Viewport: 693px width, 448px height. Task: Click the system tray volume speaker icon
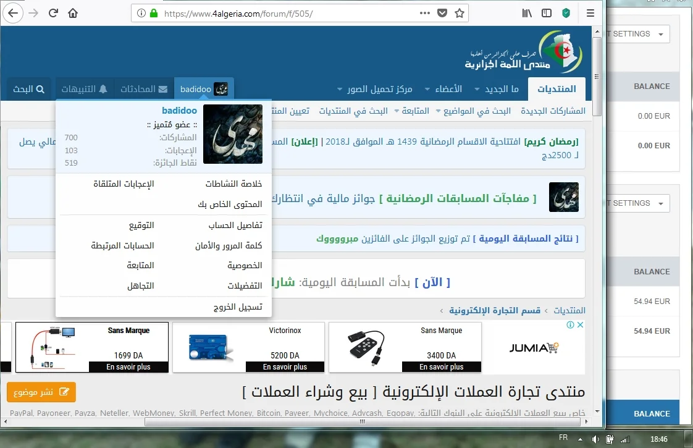click(x=594, y=439)
